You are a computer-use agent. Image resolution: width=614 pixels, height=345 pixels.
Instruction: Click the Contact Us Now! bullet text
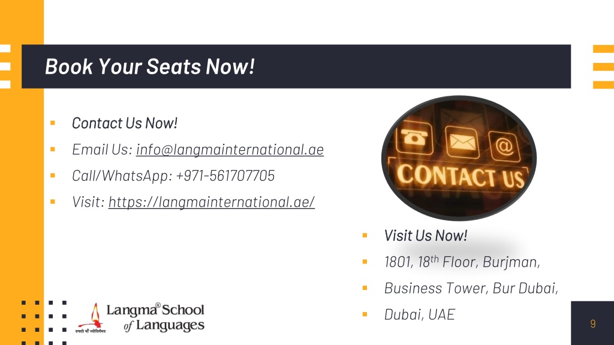click(x=125, y=123)
